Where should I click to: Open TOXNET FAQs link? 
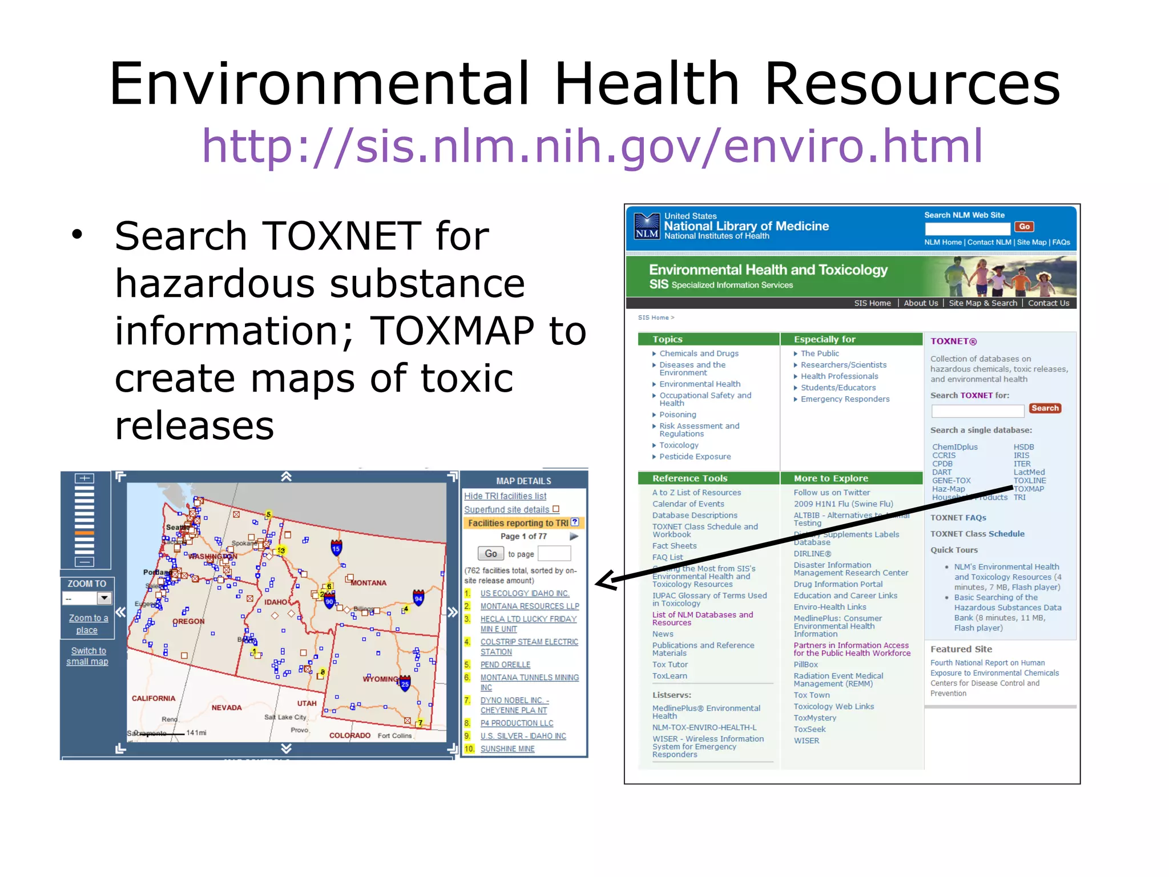coord(958,518)
